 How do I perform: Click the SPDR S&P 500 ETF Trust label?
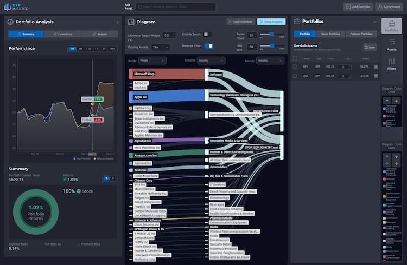[x=262, y=147]
